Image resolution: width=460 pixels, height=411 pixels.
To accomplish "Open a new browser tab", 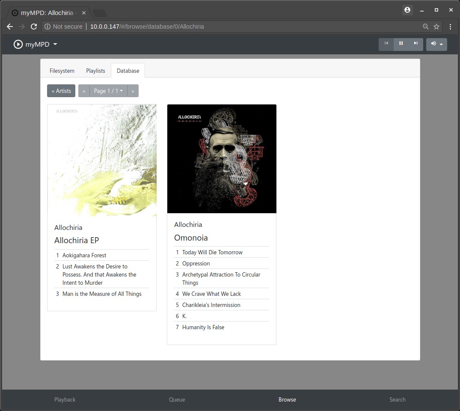I will coord(100,13).
